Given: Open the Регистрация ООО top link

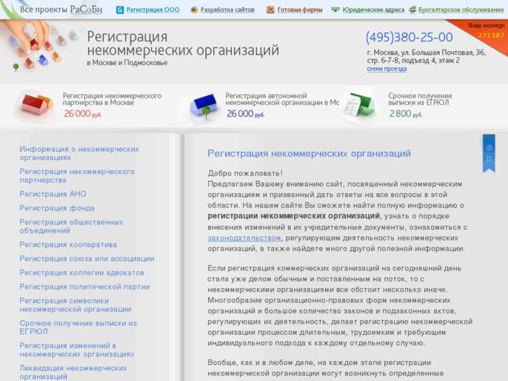Looking at the screenshot, I should (x=153, y=10).
